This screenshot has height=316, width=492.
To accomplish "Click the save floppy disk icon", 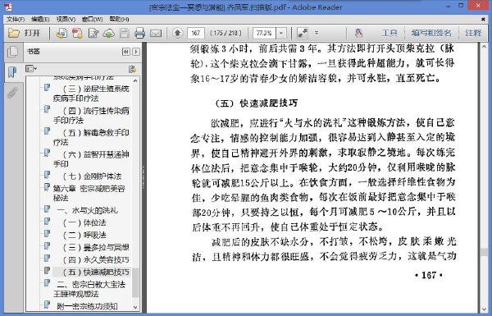I will click(125, 33).
